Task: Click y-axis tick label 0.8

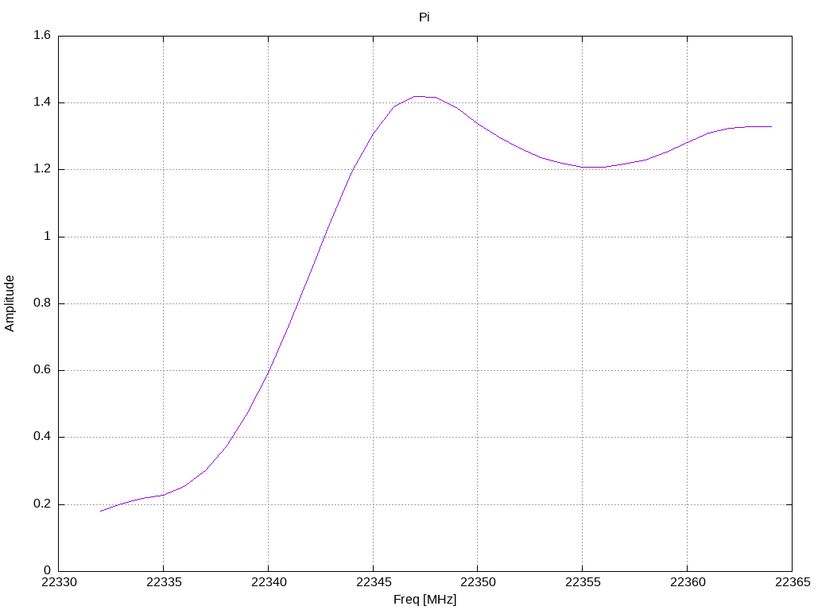Action: coord(42,303)
